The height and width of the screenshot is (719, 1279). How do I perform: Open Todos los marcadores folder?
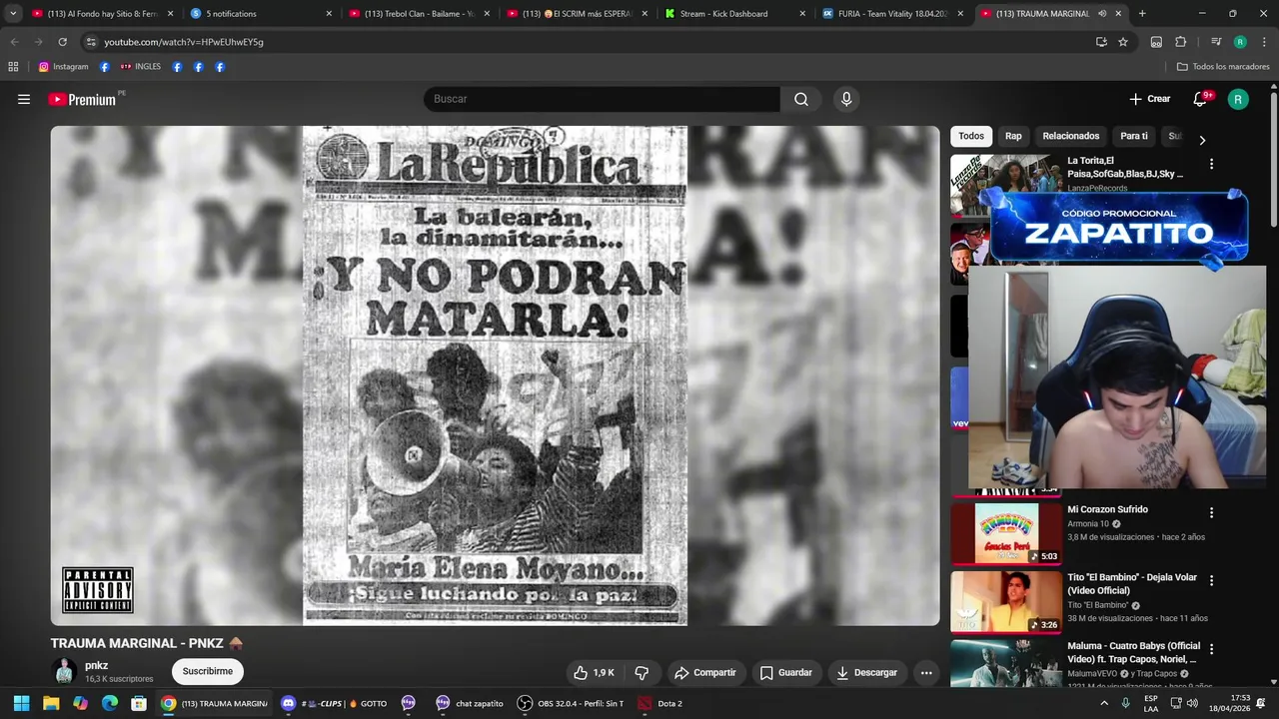click(1223, 67)
